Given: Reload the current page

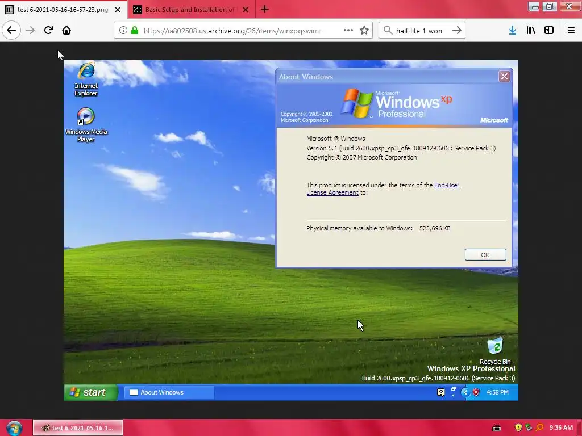Looking at the screenshot, I should pyautogui.click(x=48, y=30).
